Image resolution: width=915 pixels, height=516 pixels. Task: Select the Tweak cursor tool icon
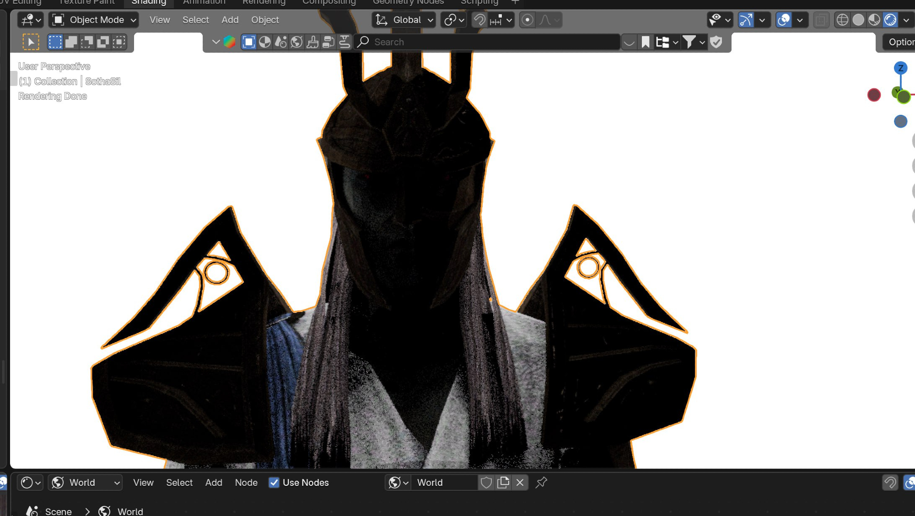[31, 42]
